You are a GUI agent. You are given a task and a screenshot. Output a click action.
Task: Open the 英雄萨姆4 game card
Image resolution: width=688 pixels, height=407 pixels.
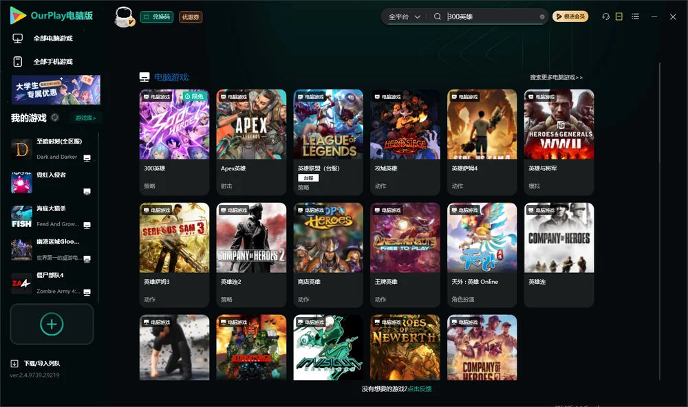click(x=482, y=142)
